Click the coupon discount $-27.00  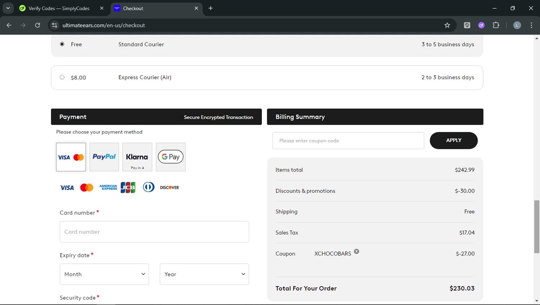pos(465,254)
